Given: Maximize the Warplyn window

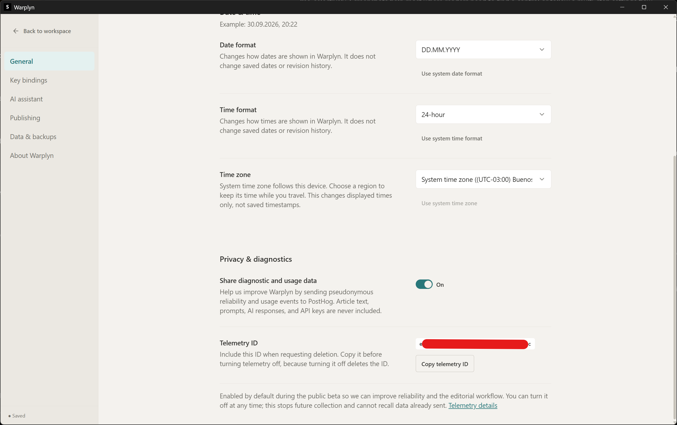Looking at the screenshot, I should click(x=644, y=7).
